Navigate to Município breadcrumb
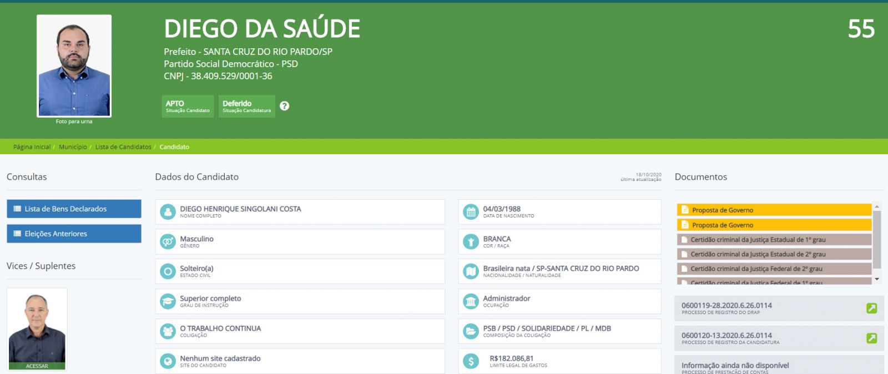888x374 pixels. [x=73, y=147]
